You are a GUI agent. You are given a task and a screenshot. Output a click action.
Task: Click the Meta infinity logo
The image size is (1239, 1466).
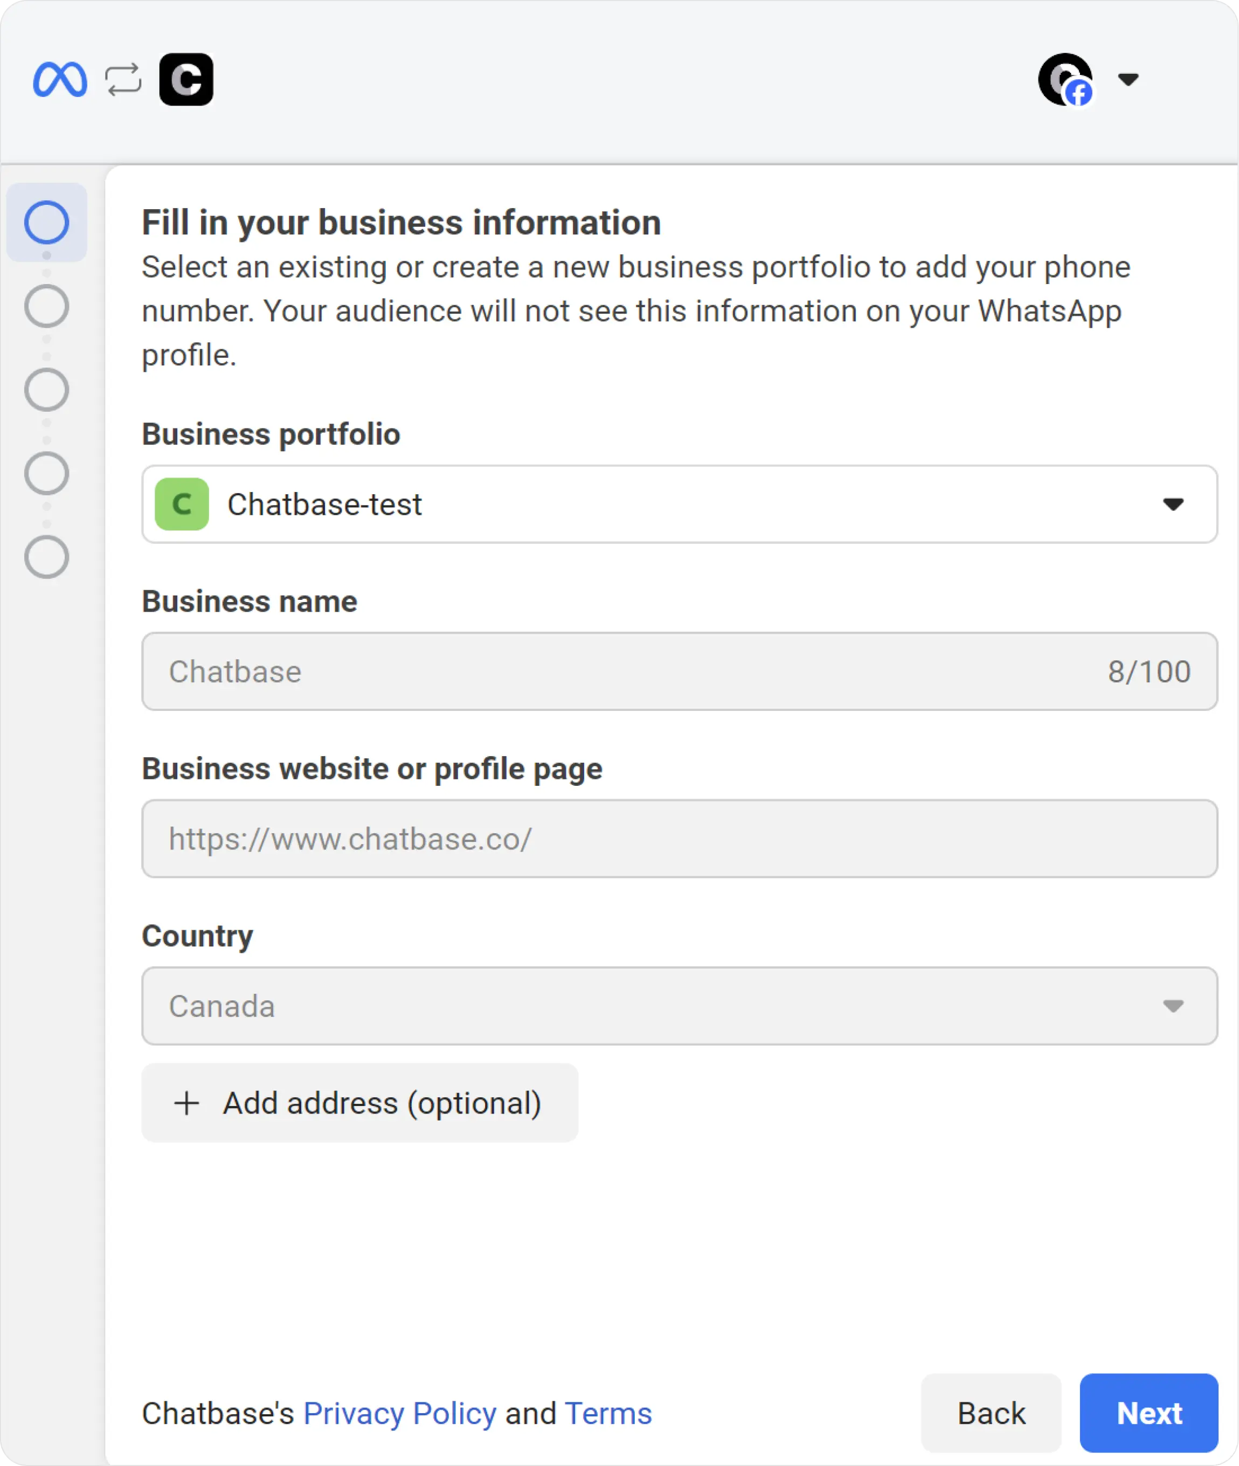pyautogui.click(x=60, y=79)
